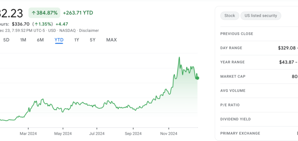Click the green endpoint dot on chart

(198, 78)
